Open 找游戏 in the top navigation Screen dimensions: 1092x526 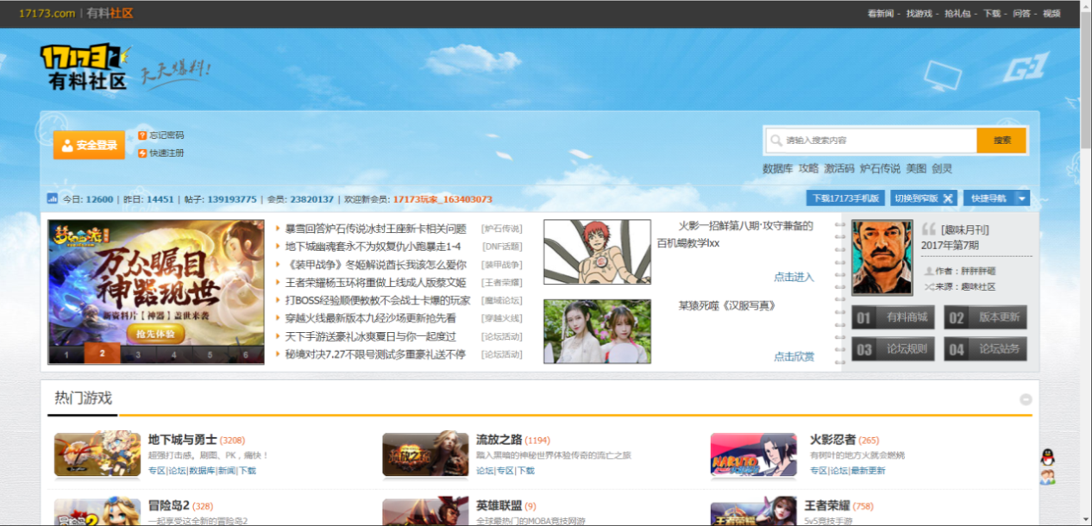[x=919, y=14]
